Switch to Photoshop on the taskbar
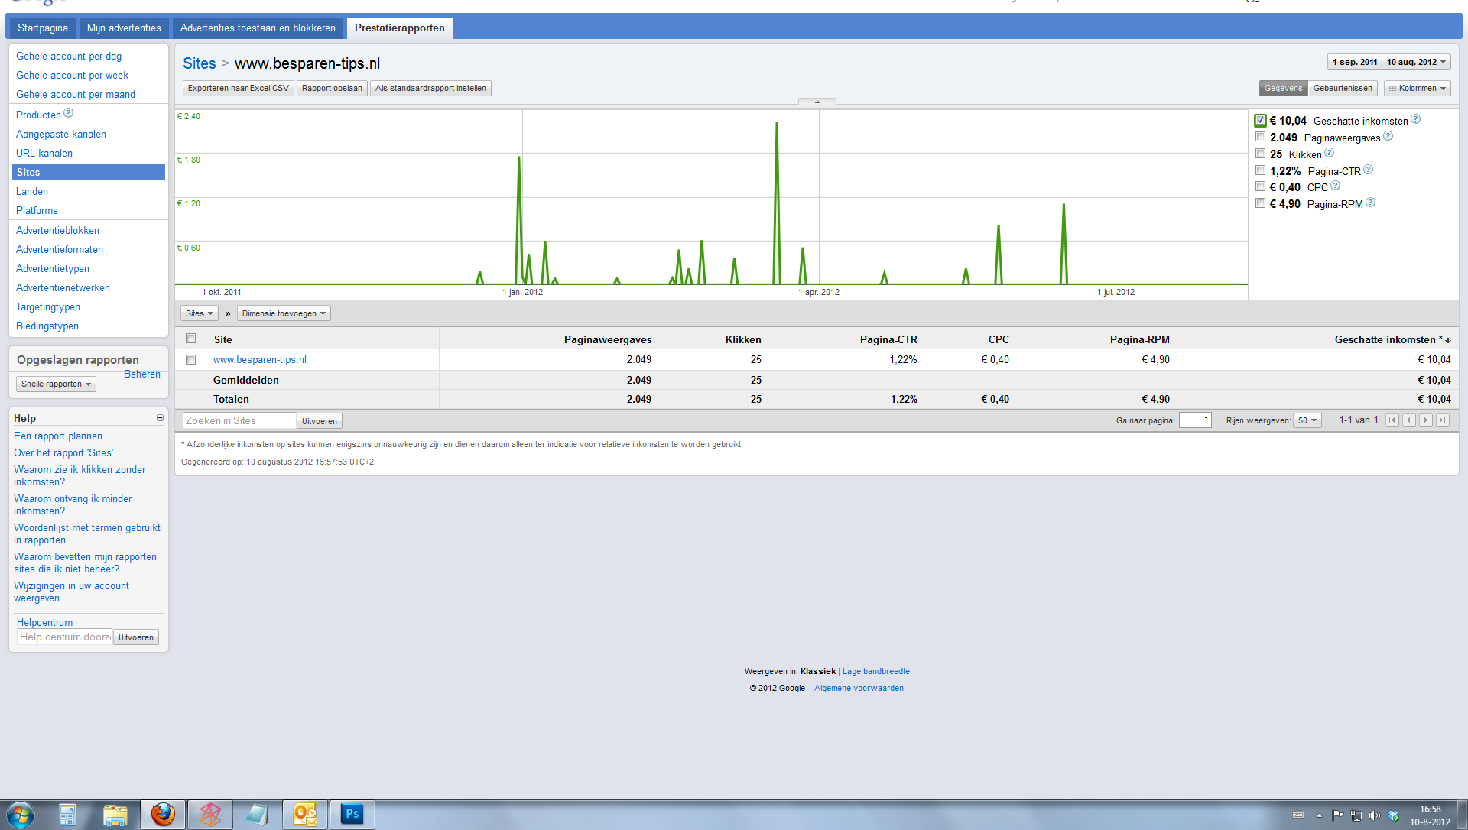This screenshot has width=1468, height=830. click(352, 815)
